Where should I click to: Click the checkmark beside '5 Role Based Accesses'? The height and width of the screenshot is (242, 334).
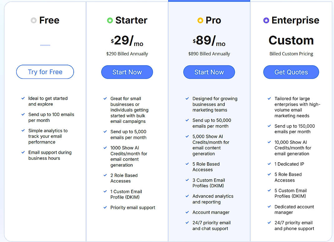pos(187,164)
